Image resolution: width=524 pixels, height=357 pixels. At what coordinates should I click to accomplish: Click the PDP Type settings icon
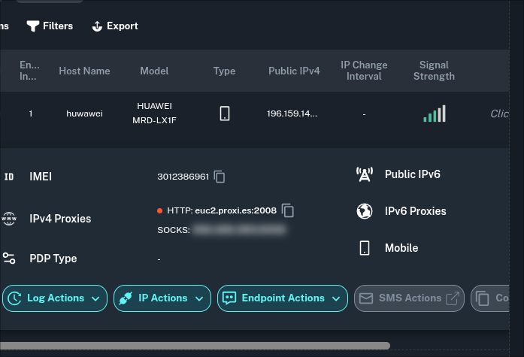coord(9,259)
